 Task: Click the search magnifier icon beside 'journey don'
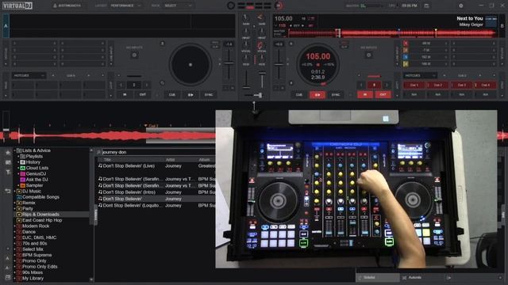[98, 152]
